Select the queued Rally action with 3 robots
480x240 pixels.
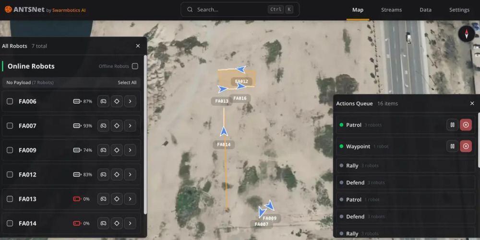click(352, 165)
